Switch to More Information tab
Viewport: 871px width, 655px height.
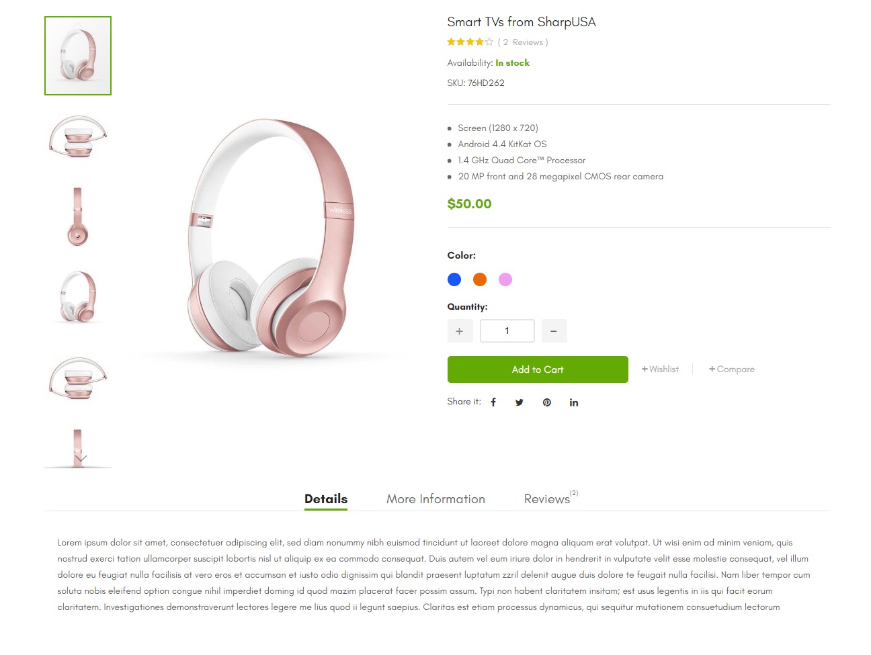tap(435, 499)
